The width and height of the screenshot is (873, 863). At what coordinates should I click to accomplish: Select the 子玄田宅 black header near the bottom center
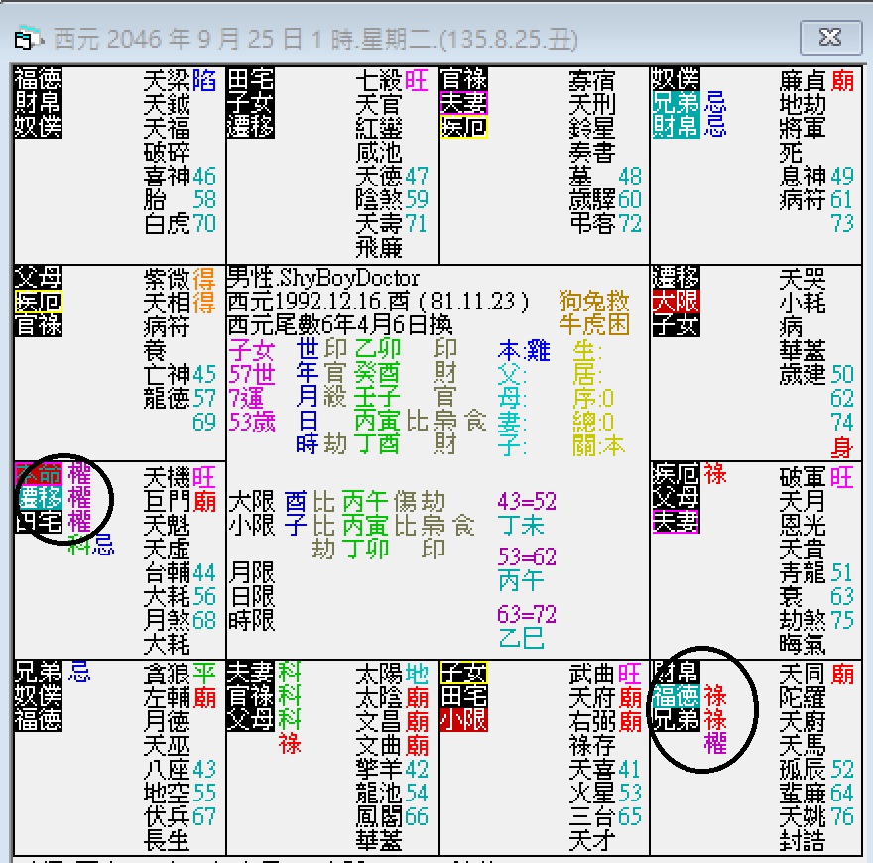coord(463,684)
